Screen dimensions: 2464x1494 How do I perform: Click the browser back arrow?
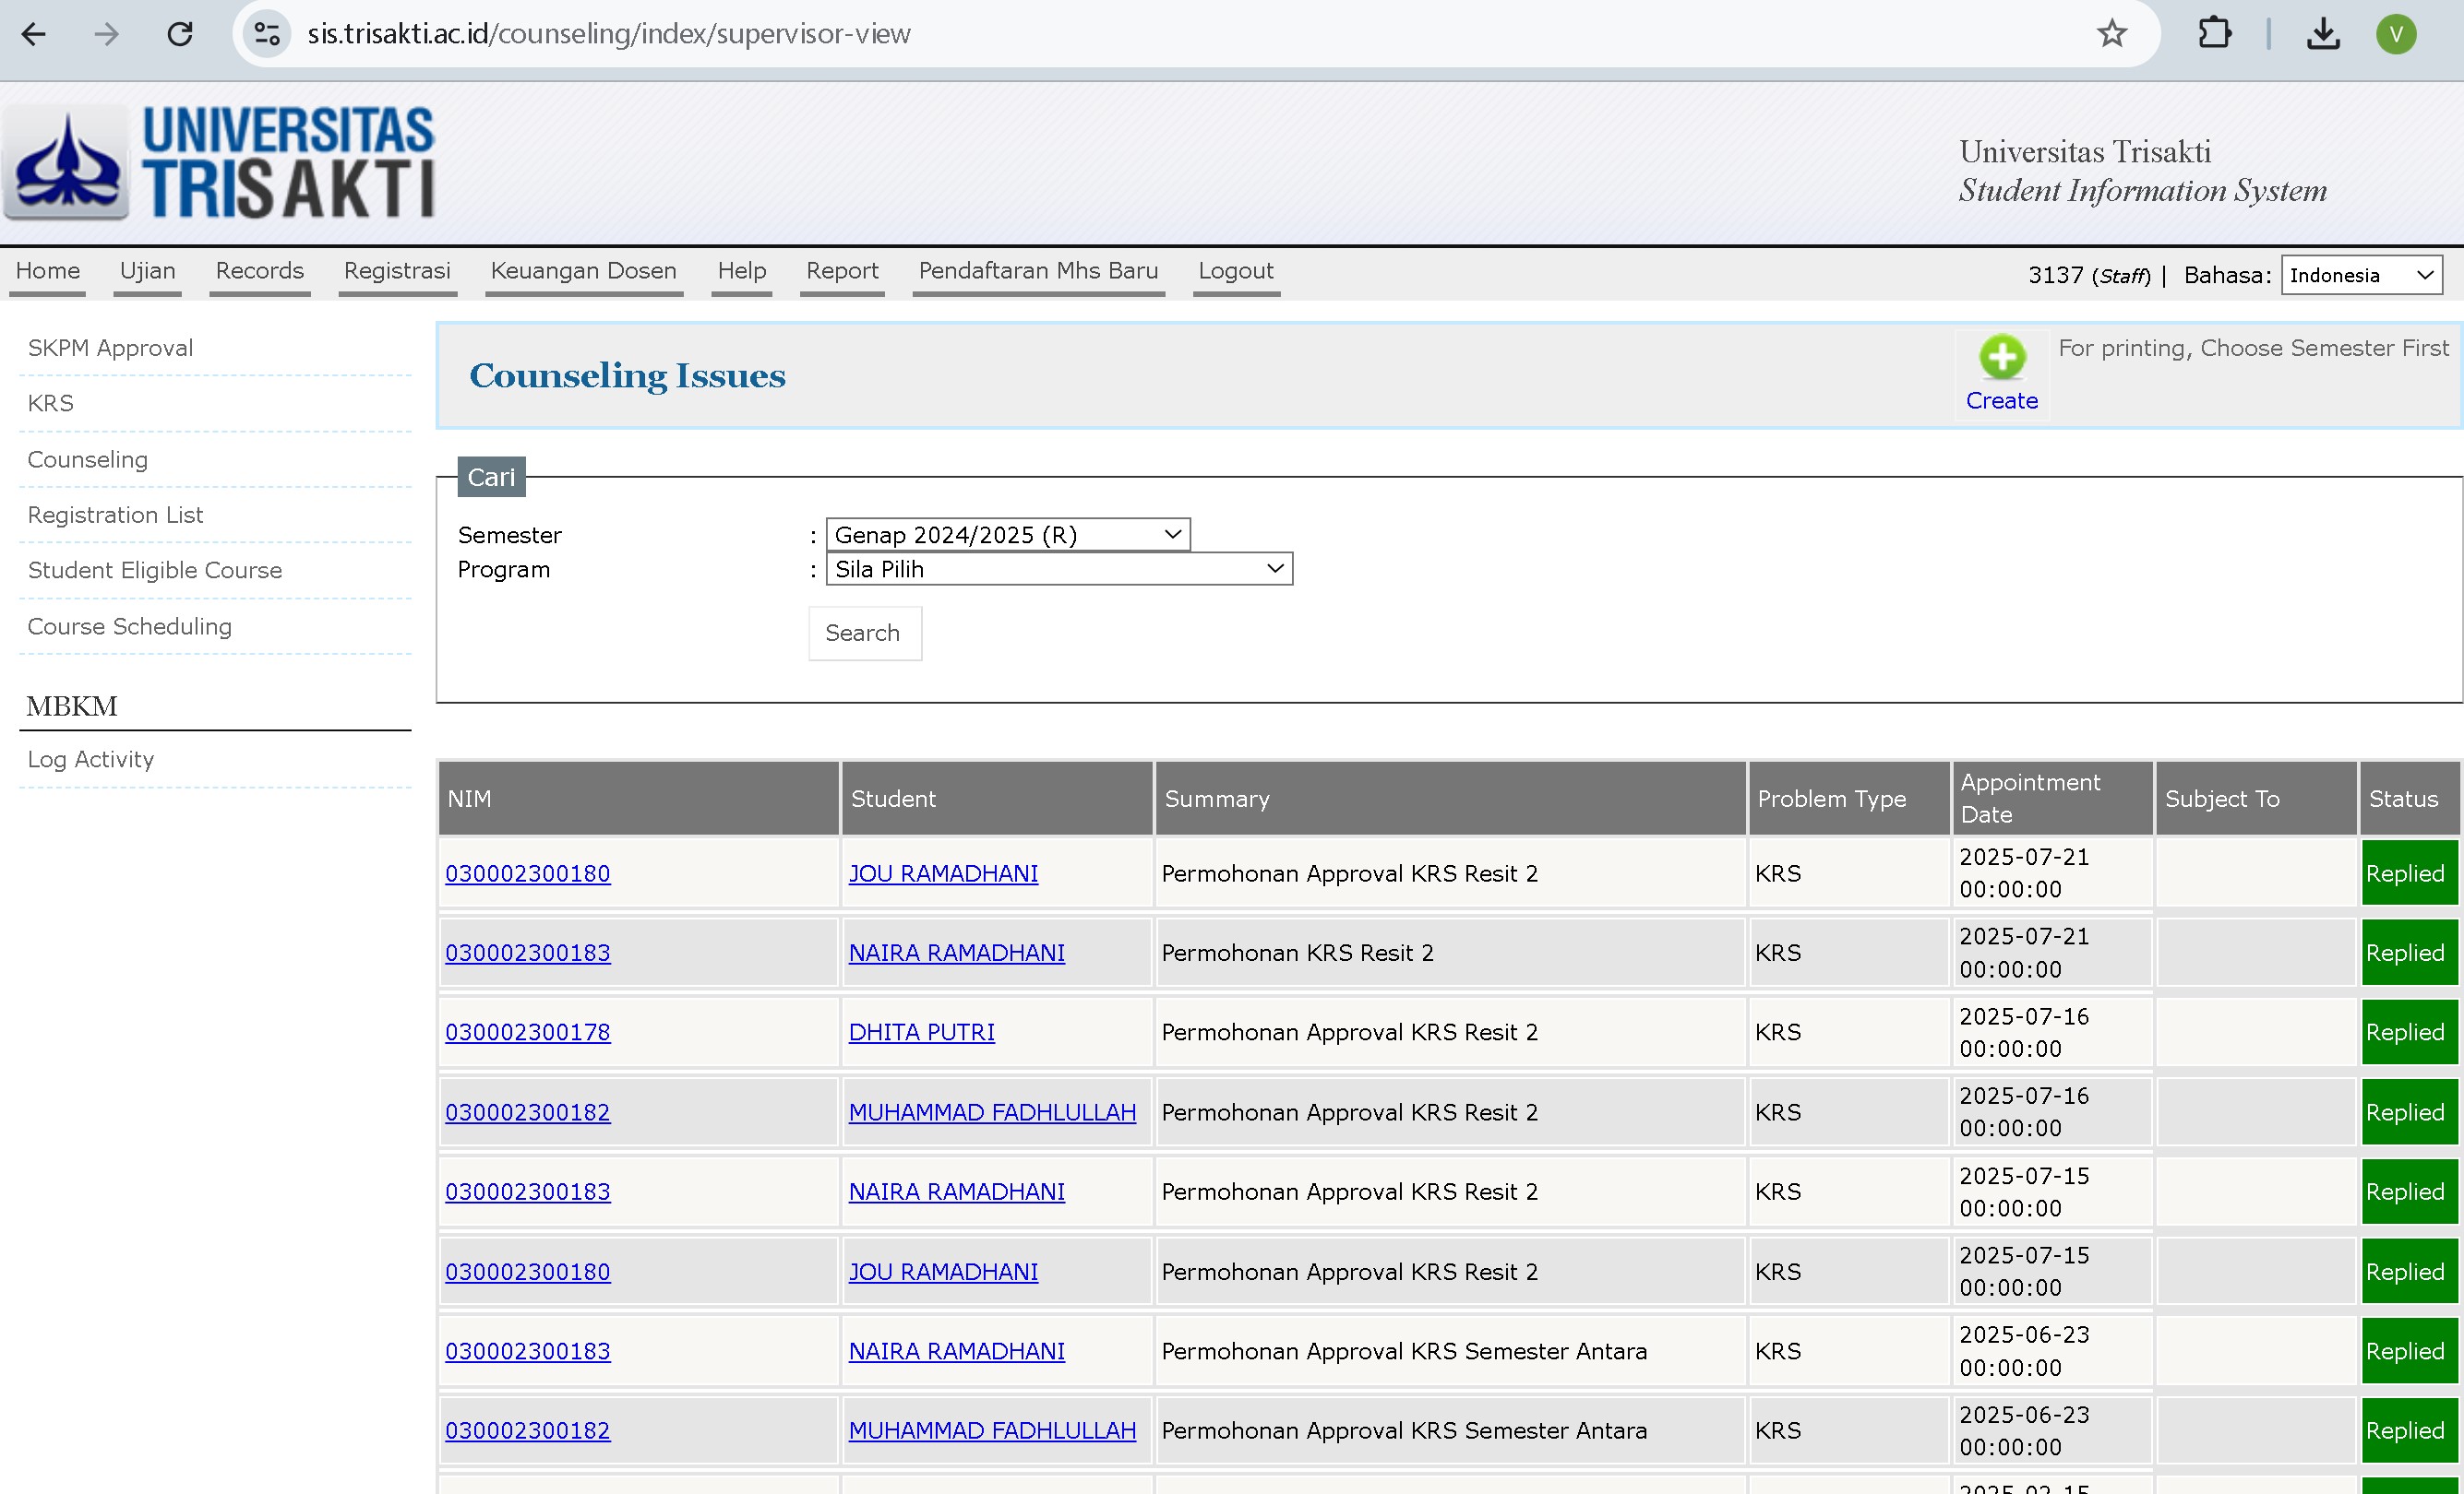(34, 34)
